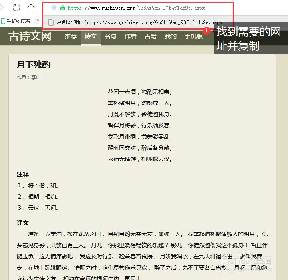Click the 译文 section heading
The image size is (288, 280).
click(23, 223)
